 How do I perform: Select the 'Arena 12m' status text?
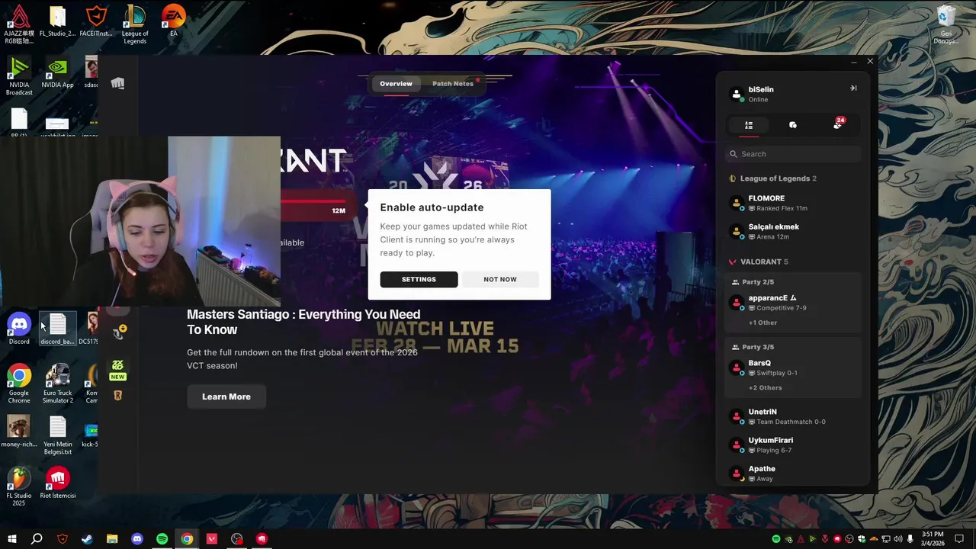coord(772,237)
